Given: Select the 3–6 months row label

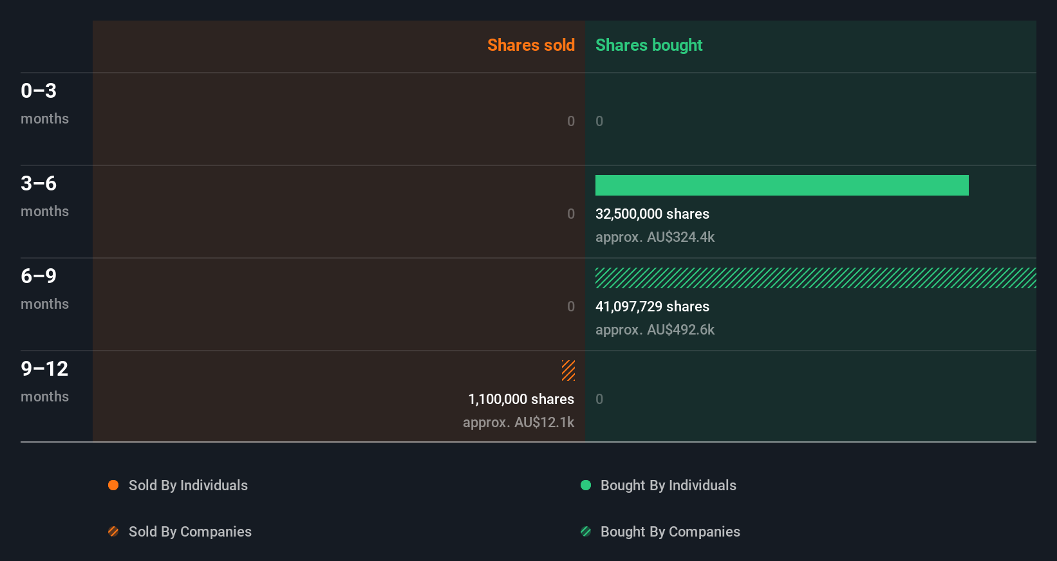Looking at the screenshot, I should 44,196.
